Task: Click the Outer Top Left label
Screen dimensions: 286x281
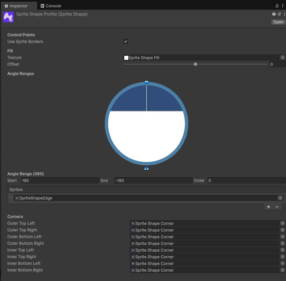Action: (21, 223)
